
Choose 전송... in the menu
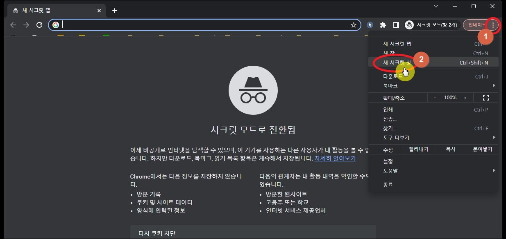pyautogui.click(x=433, y=119)
